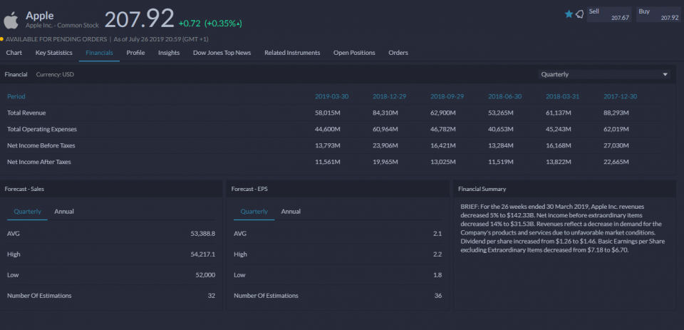
Task: Click the Apple logo icon
Action: [x=11, y=19]
